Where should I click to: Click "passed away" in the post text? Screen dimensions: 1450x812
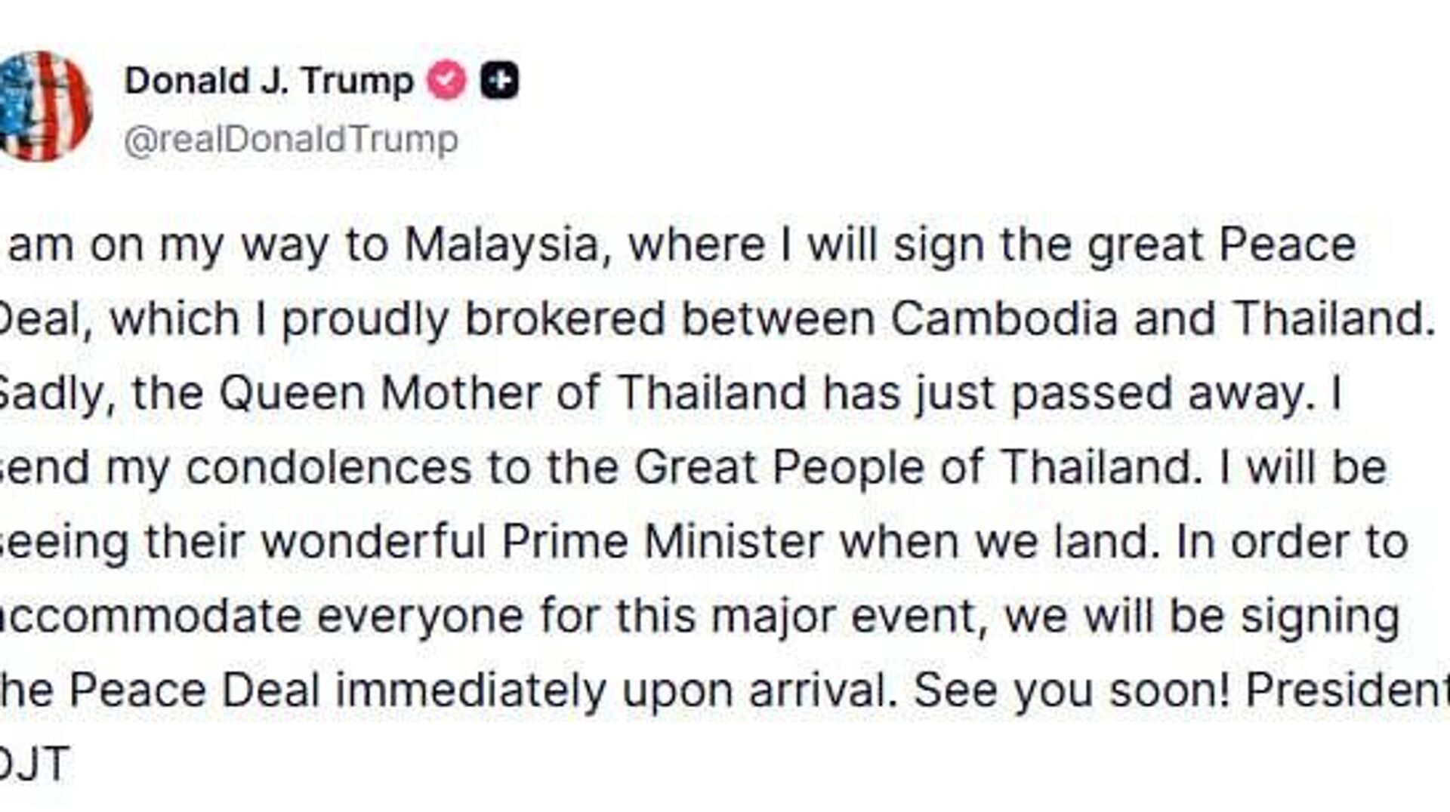tap(1158, 393)
